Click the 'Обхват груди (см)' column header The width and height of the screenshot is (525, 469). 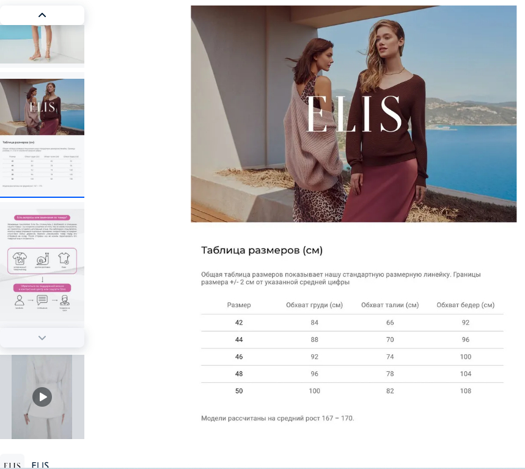click(314, 305)
